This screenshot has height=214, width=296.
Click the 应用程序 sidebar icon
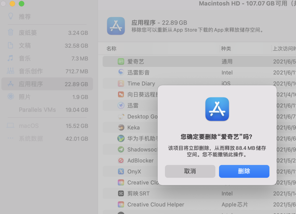coord(11,84)
